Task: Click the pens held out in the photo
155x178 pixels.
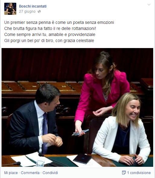Action: pyautogui.click(x=81, y=133)
